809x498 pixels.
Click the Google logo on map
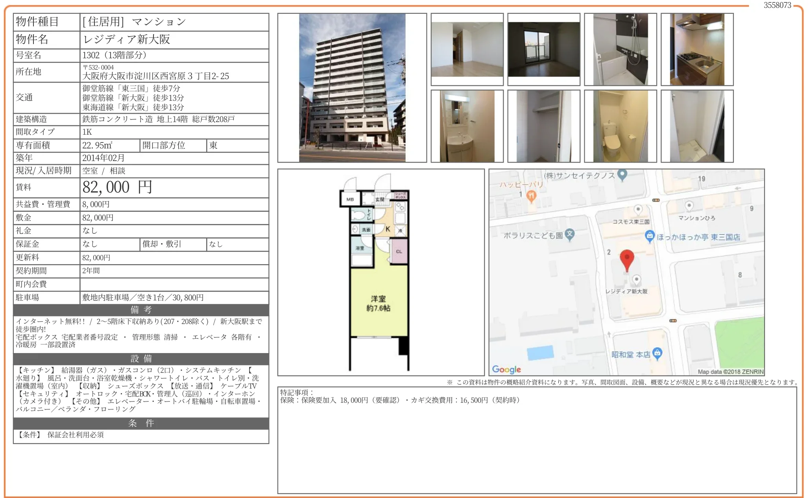coord(506,369)
